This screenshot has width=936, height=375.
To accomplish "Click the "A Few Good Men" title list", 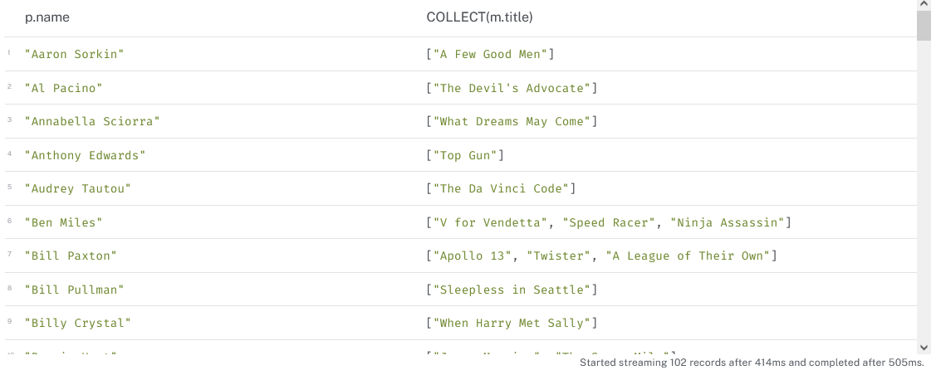I will click(x=490, y=54).
